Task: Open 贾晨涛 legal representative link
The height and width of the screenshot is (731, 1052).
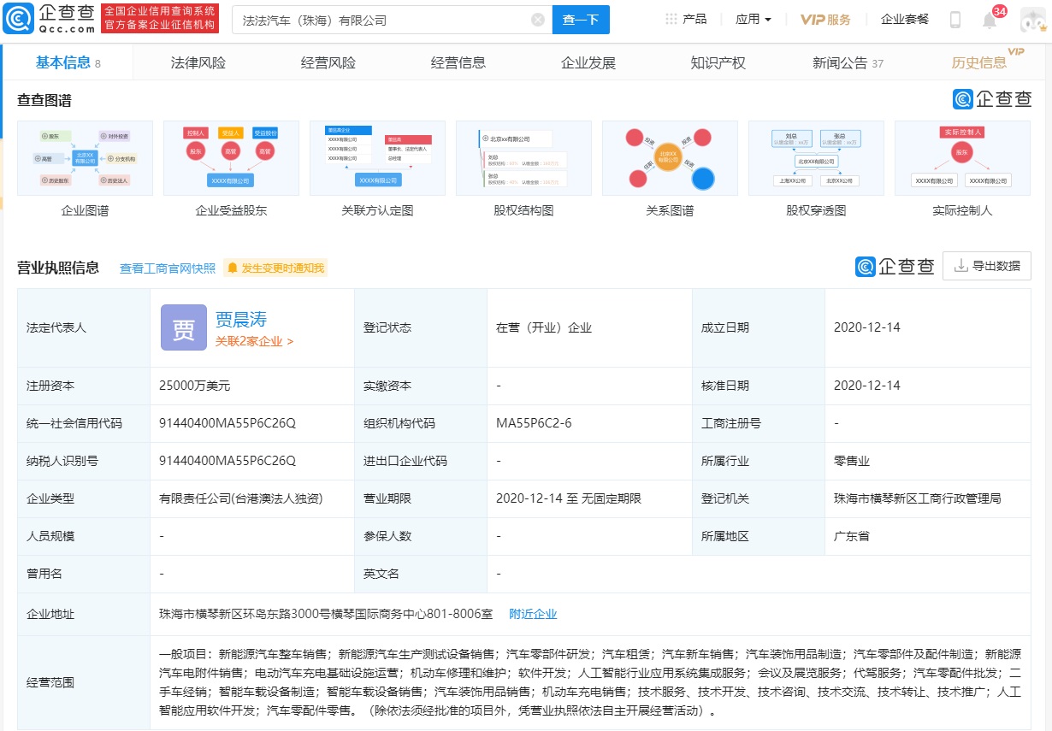Action: tap(241, 319)
